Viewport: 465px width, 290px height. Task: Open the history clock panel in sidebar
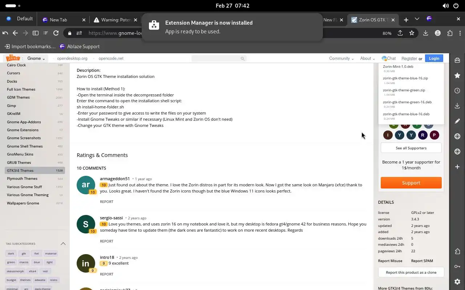click(x=457, y=91)
